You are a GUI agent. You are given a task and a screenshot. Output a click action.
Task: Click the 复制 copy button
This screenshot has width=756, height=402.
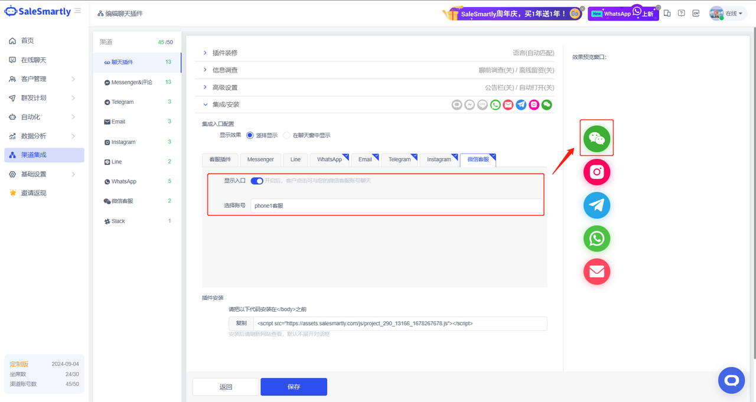tap(241, 323)
